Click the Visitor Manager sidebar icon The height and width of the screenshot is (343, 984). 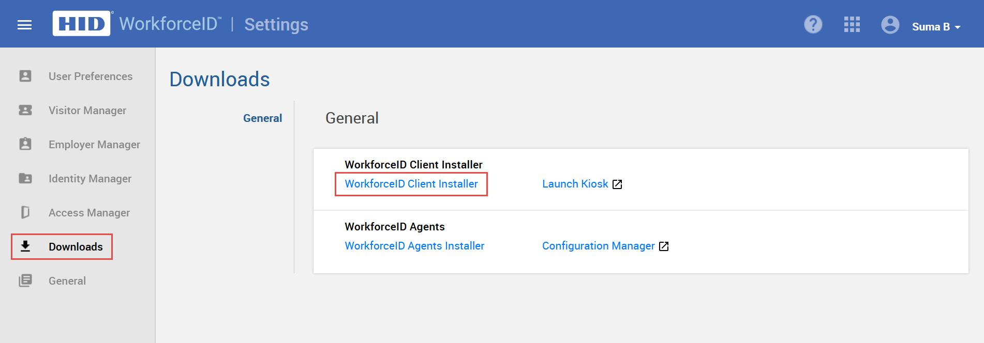[25, 110]
